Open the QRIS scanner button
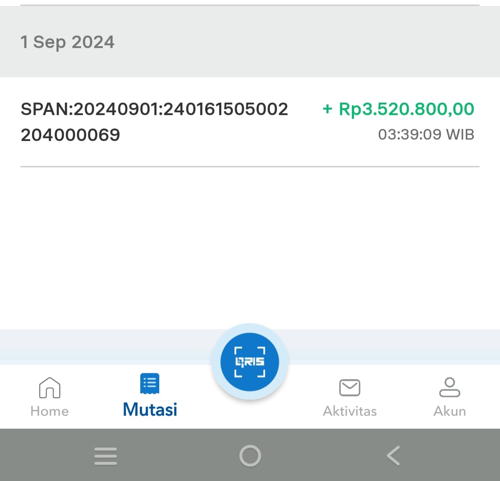Viewport: 500px width, 481px height. pos(250,361)
